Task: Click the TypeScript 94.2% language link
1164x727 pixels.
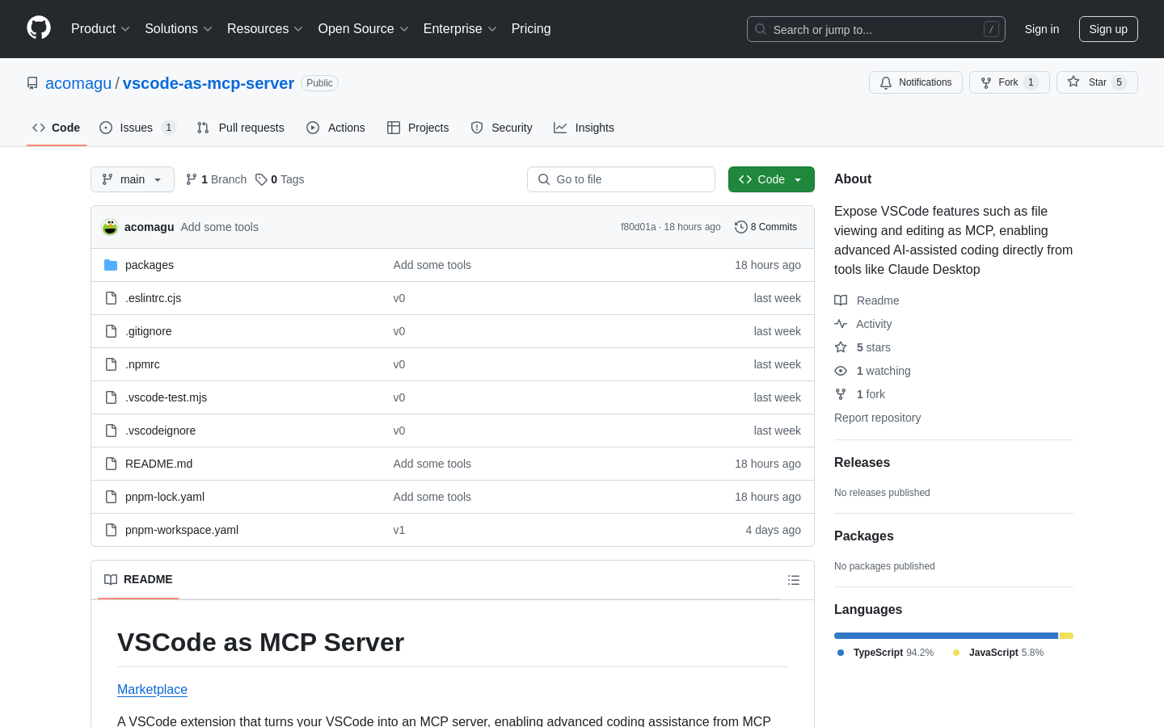Action: click(885, 653)
